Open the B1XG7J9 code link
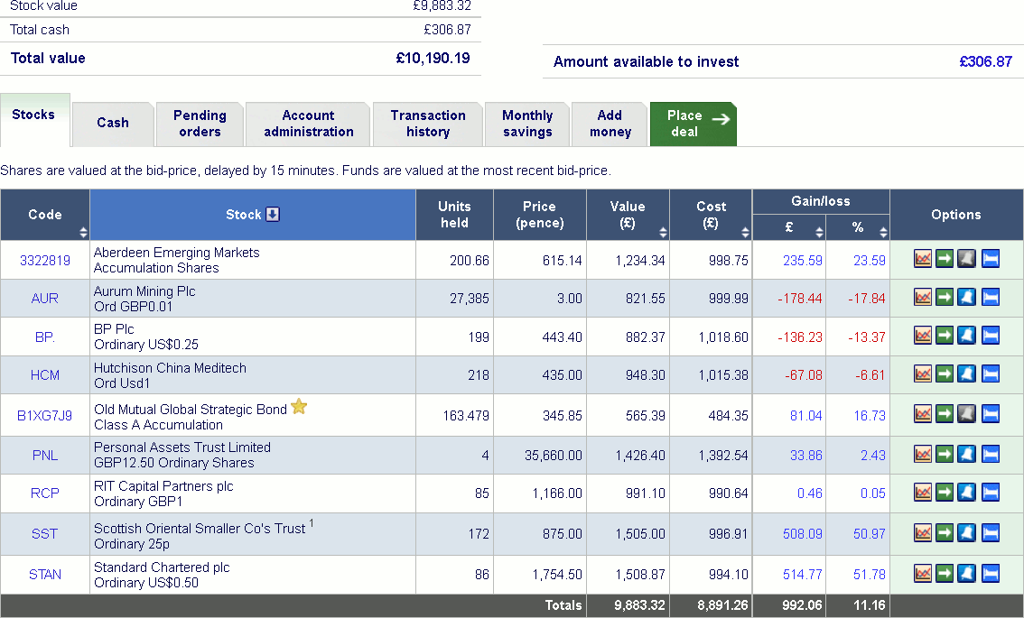This screenshot has width=1024, height=618. coord(45,415)
